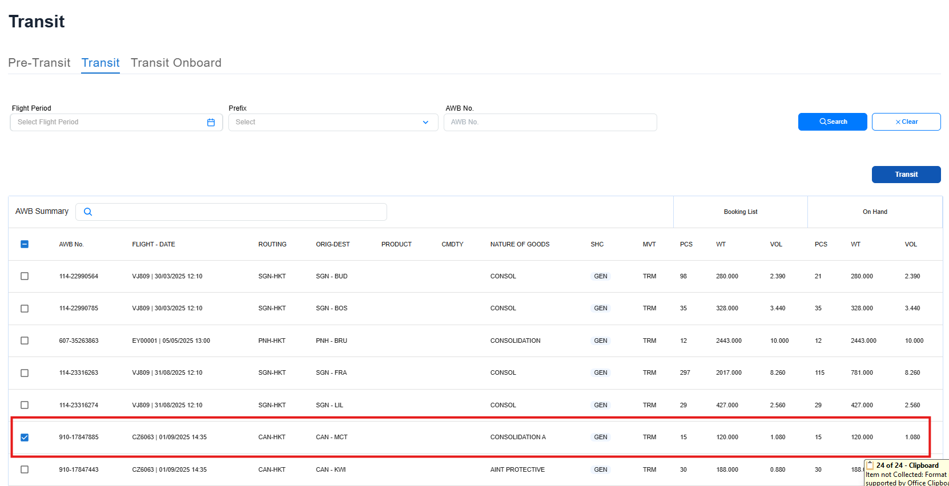Check the box for AWB 910-17847443
Viewport: 949px width, 486px height.
tap(25, 469)
